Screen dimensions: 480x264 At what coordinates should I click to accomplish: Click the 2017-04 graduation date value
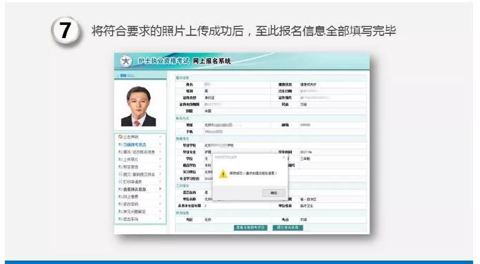click(x=306, y=152)
